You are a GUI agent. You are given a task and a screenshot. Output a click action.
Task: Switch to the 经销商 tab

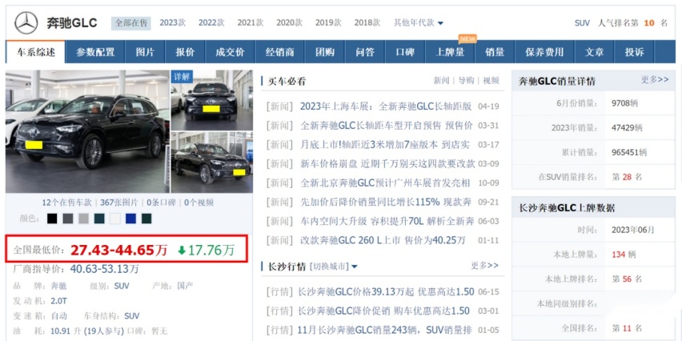pos(280,52)
